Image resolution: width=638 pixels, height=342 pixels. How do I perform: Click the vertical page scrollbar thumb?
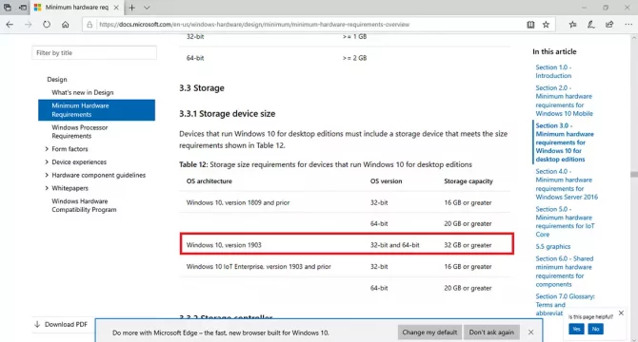tap(634, 175)
